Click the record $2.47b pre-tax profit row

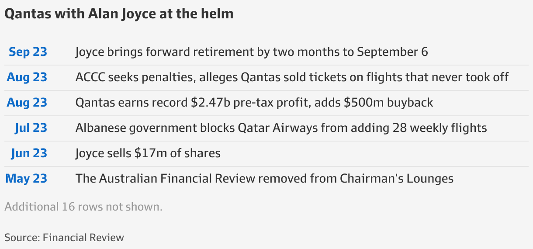[x=254, y=103]
